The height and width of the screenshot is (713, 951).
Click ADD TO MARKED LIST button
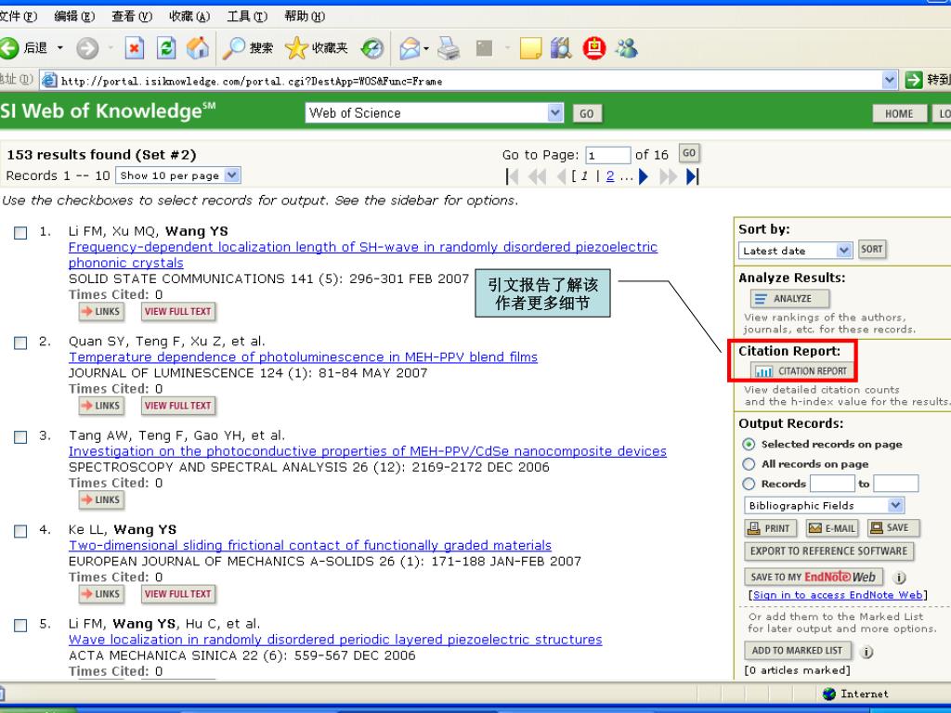(797, 651)
